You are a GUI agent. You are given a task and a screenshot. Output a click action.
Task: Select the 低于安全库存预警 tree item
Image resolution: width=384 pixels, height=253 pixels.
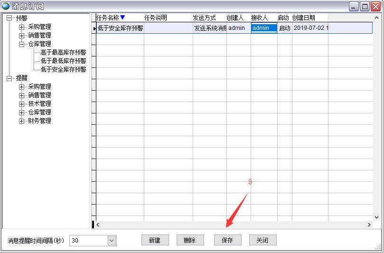coord(63,70)
